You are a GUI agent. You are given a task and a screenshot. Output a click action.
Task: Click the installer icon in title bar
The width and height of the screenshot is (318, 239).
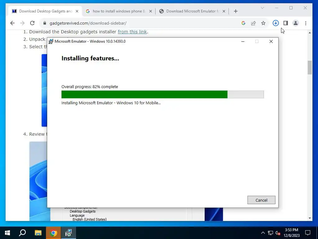(51, 41)
